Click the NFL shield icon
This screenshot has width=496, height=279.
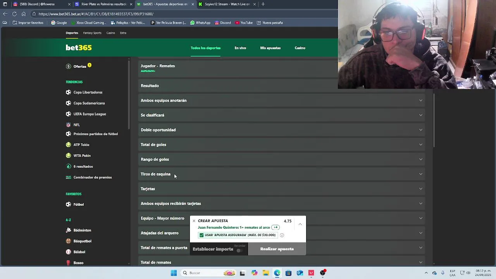69,125
